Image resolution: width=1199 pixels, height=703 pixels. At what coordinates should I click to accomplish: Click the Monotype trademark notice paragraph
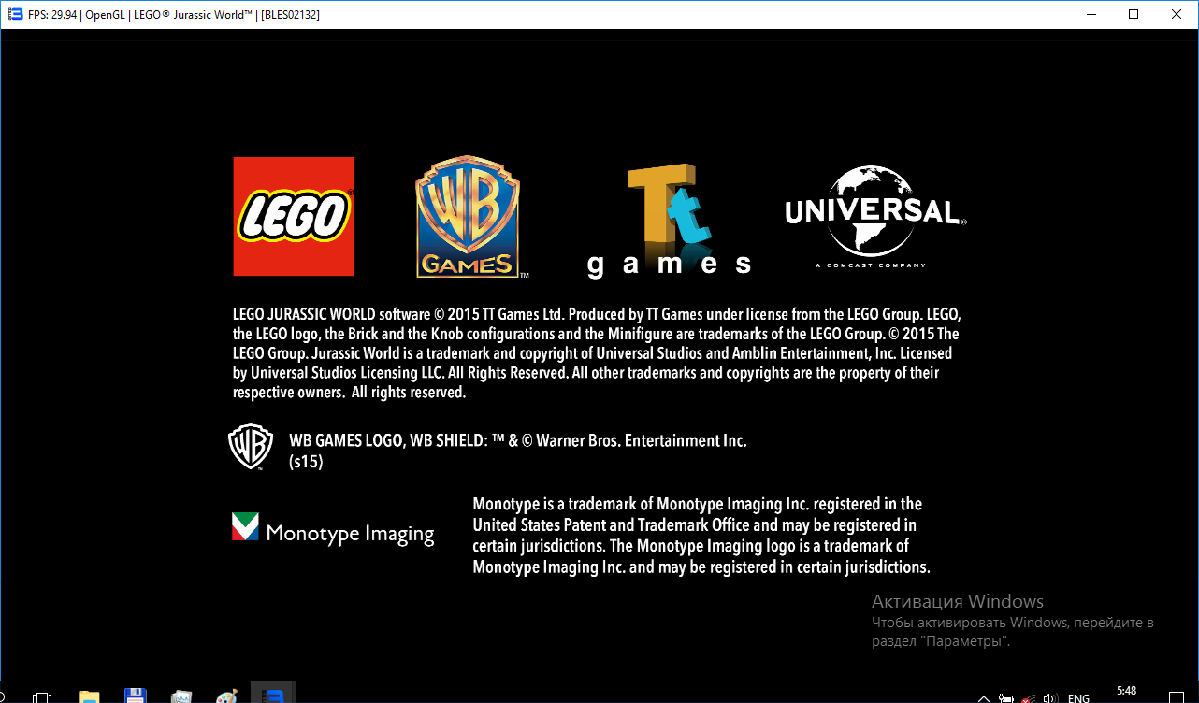701,536
